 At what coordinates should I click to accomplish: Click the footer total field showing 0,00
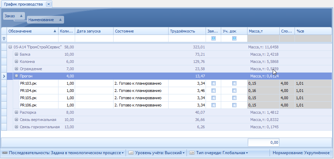point(263,142)
